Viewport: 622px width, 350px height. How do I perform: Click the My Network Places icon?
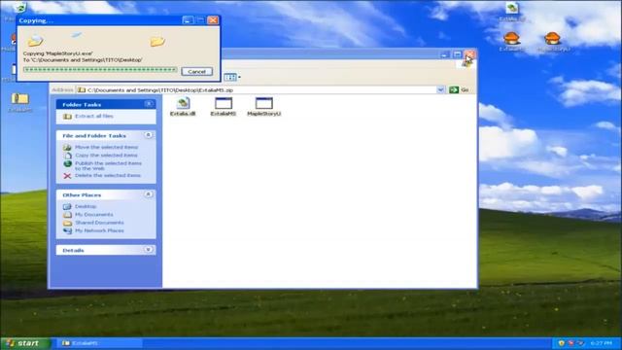tap(67, 231)
